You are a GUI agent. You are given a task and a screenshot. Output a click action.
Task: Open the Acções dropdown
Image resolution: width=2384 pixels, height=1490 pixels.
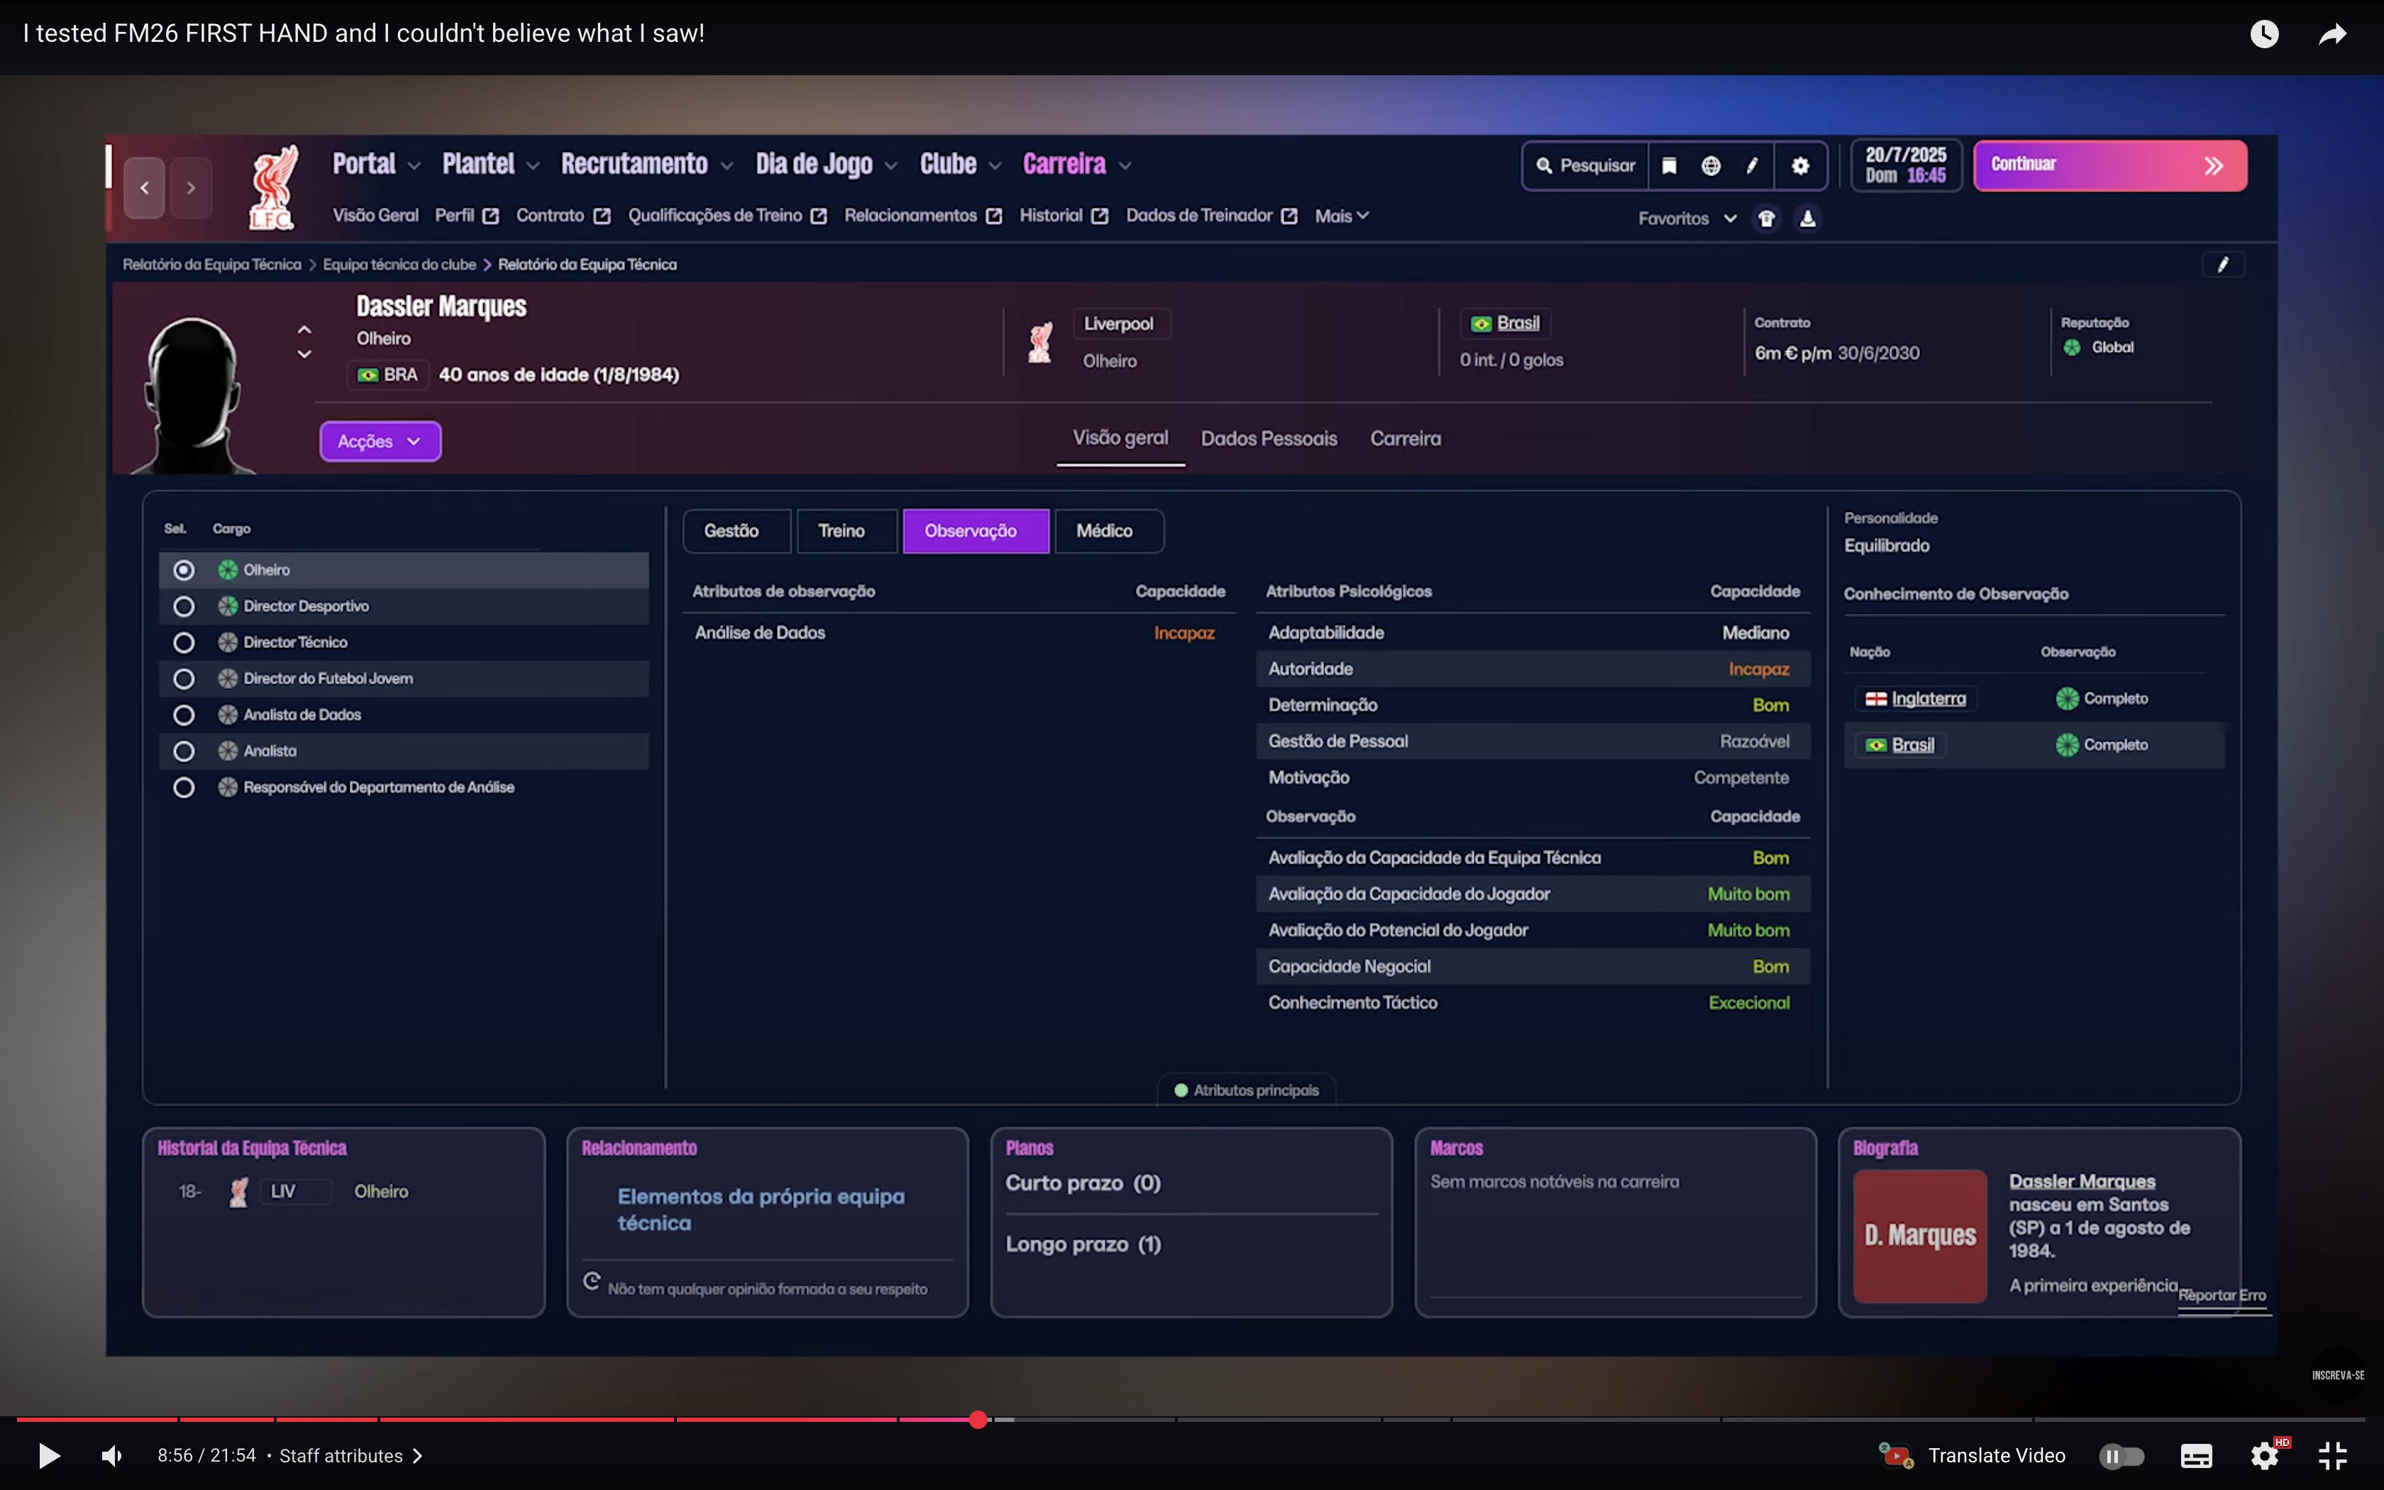tap(380, 441)
